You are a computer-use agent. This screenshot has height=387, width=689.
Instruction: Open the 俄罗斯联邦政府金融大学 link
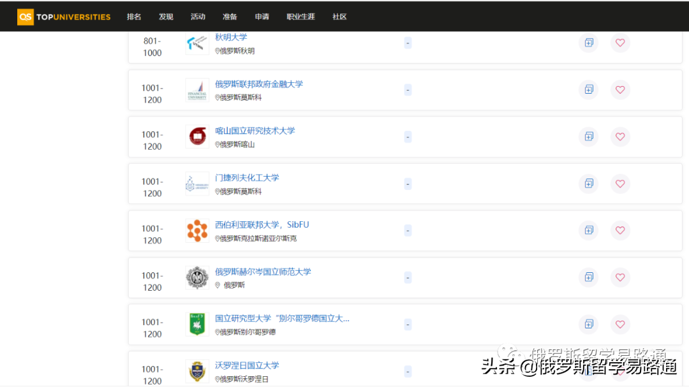(x=259, y=84)
